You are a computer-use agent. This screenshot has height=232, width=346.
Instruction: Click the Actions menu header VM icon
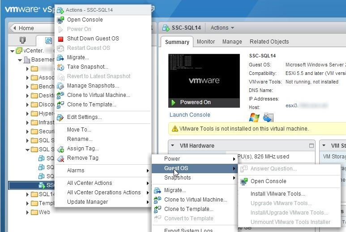(60, 10)
